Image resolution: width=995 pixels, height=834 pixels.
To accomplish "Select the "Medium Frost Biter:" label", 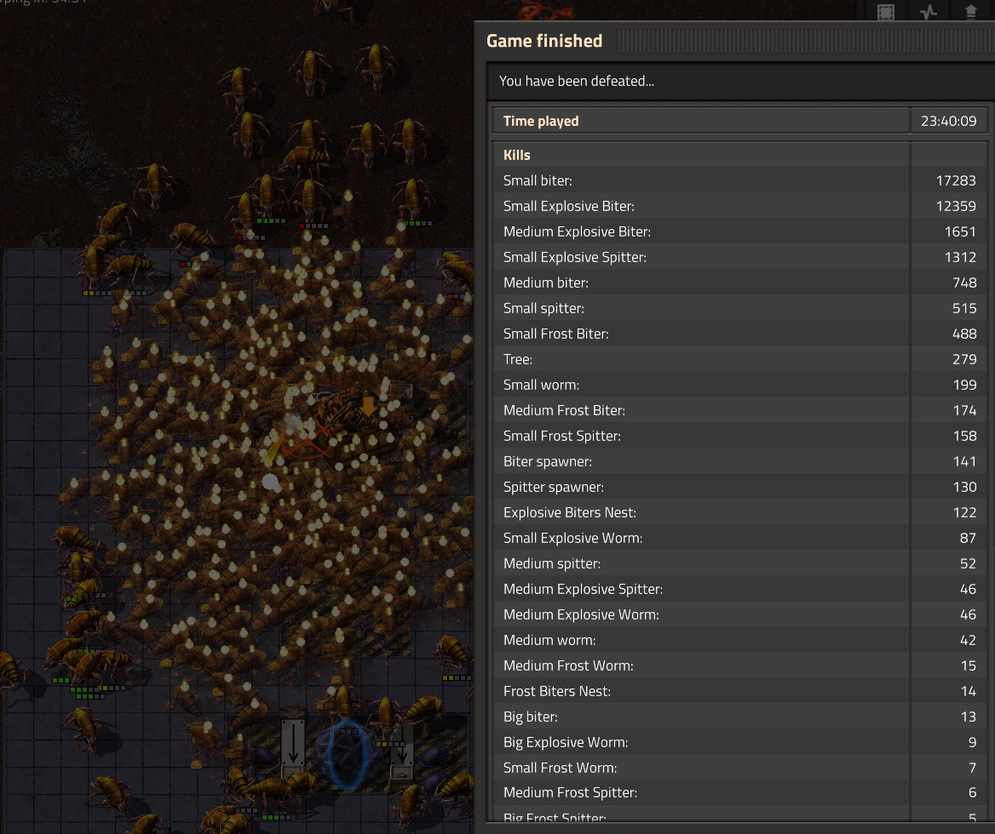I will click(x=564, y=411).
